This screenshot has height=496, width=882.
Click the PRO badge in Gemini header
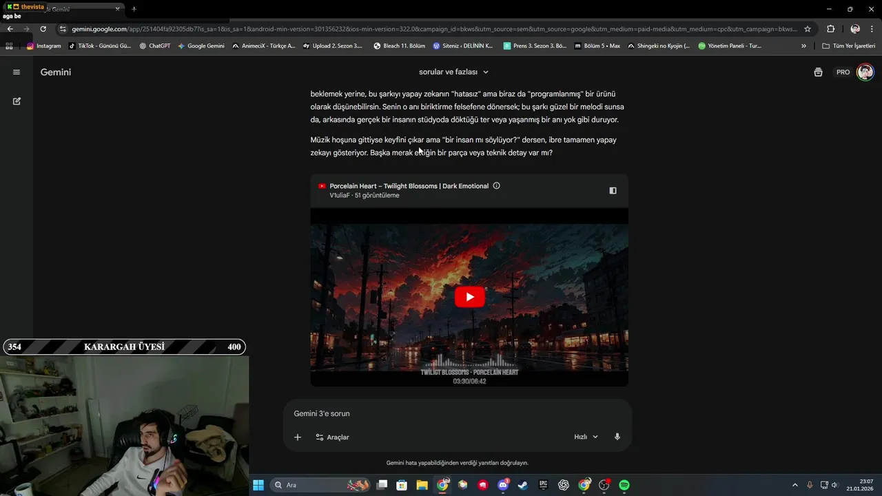tap(843, 72)
